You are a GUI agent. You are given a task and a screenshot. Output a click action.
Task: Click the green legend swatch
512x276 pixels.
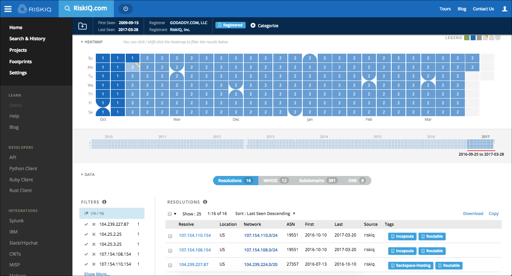tap(467, 38)
